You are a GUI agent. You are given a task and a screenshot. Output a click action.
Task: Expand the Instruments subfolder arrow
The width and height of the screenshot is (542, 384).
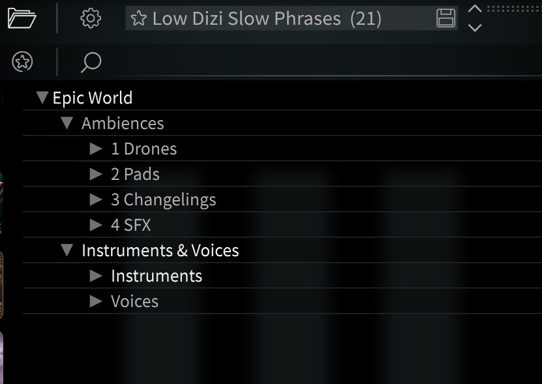coord(96,276)
